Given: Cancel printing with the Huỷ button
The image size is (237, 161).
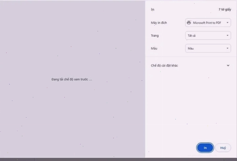Looking at the screenshot, I should 223,148.
